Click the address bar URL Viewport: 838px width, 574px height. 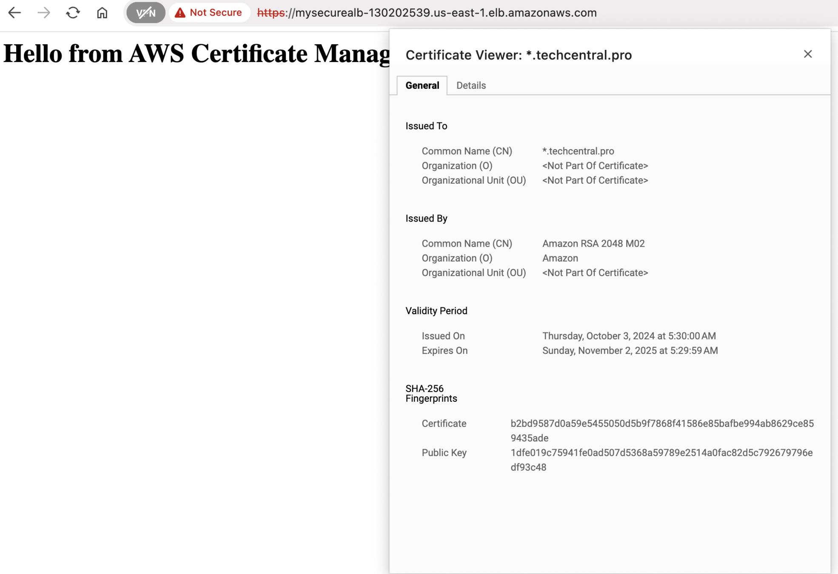click(427, 13)
